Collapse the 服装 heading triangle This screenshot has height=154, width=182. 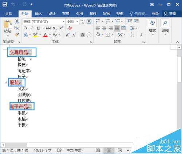(6, 82)
